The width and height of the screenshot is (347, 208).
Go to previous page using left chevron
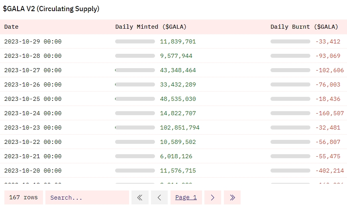click(159, 197)
